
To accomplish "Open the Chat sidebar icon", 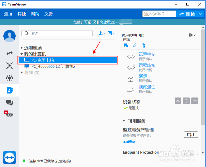I will coord(10,102).
